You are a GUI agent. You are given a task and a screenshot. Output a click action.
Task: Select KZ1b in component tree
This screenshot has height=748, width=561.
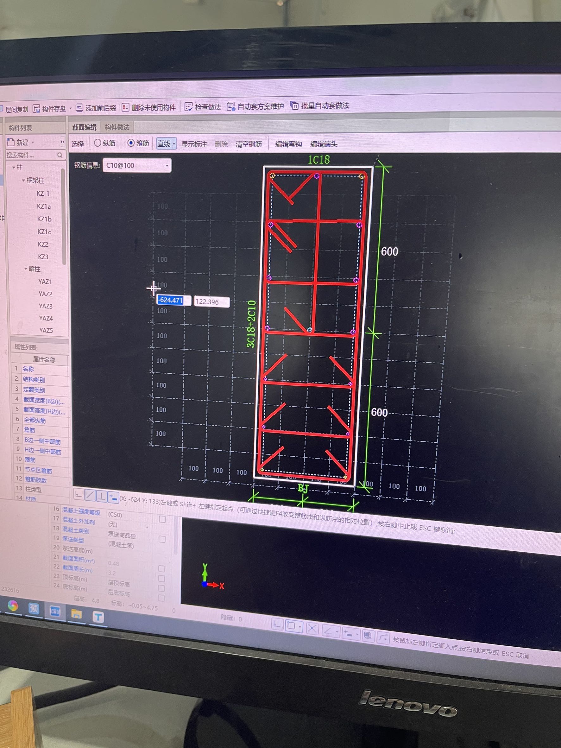[44, 219]
